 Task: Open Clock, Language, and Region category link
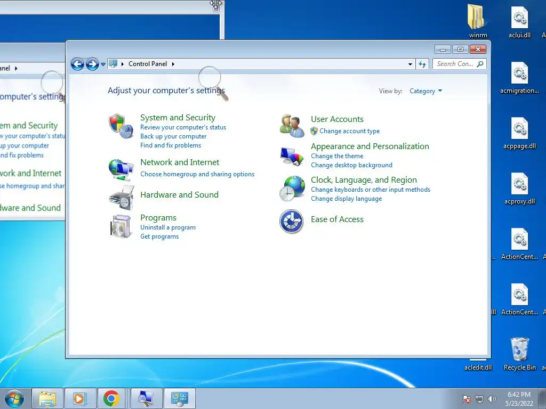tap(364, 180)
